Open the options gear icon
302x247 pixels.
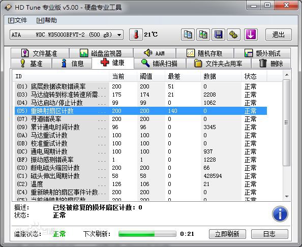point(234,35)
